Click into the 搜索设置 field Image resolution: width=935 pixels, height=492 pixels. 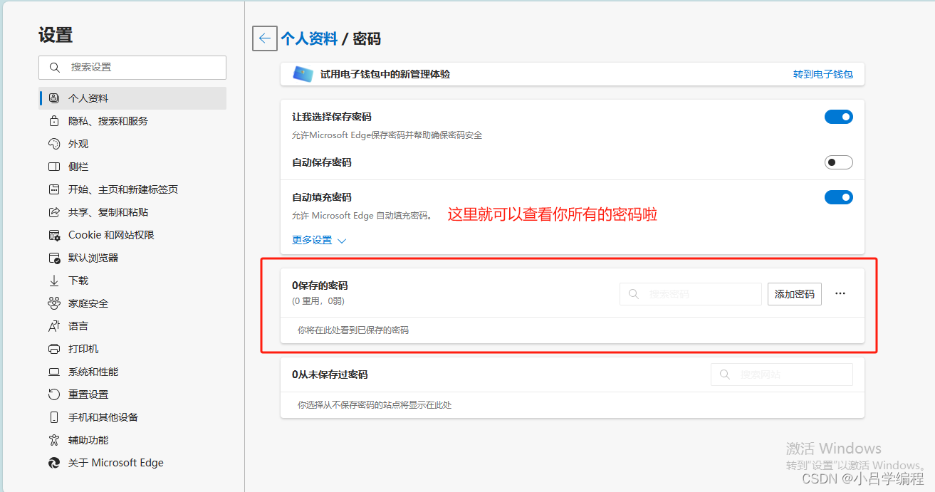point(132,68)
